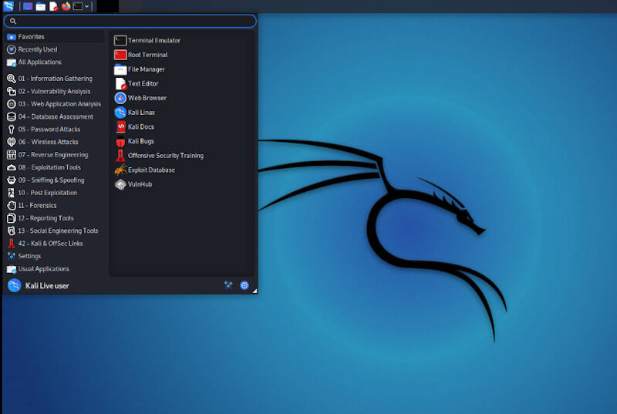Open 08 - Exploitation Tools category

[55, 167]
